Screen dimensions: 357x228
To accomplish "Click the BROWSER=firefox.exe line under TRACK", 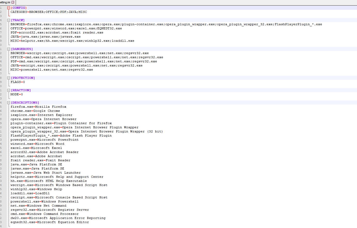I will (166, 24).
